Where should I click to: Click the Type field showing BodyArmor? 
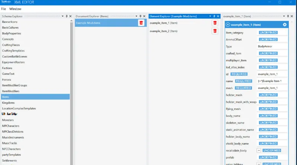coord(272,47)
